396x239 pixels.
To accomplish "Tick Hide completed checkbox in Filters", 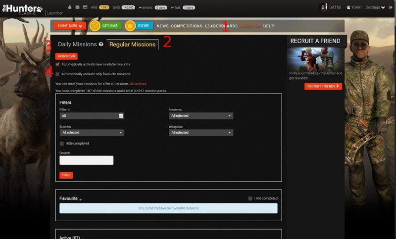I will tap(62, 143).
